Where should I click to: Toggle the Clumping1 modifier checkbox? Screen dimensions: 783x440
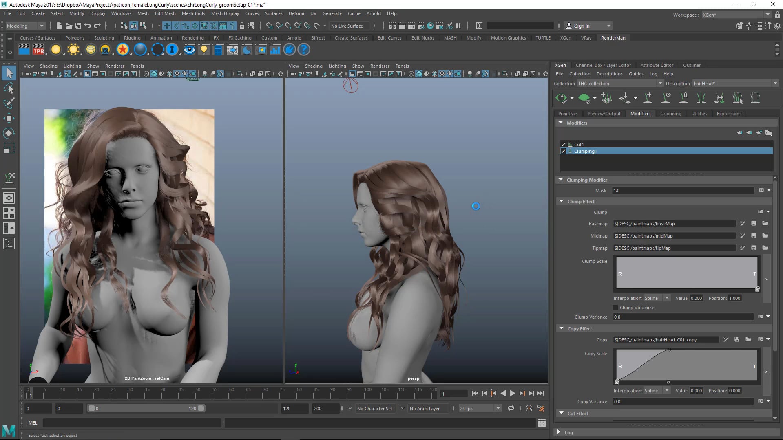(564, 151)
